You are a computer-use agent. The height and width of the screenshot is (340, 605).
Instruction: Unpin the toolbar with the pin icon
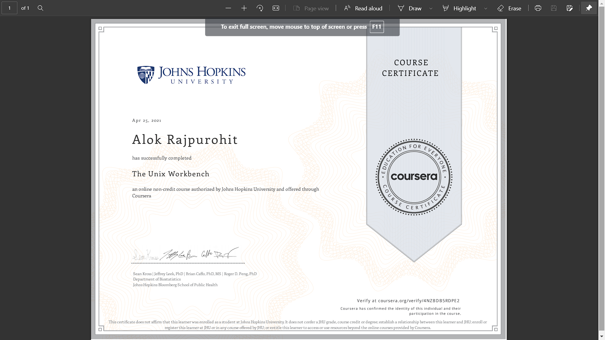[589, 8]
